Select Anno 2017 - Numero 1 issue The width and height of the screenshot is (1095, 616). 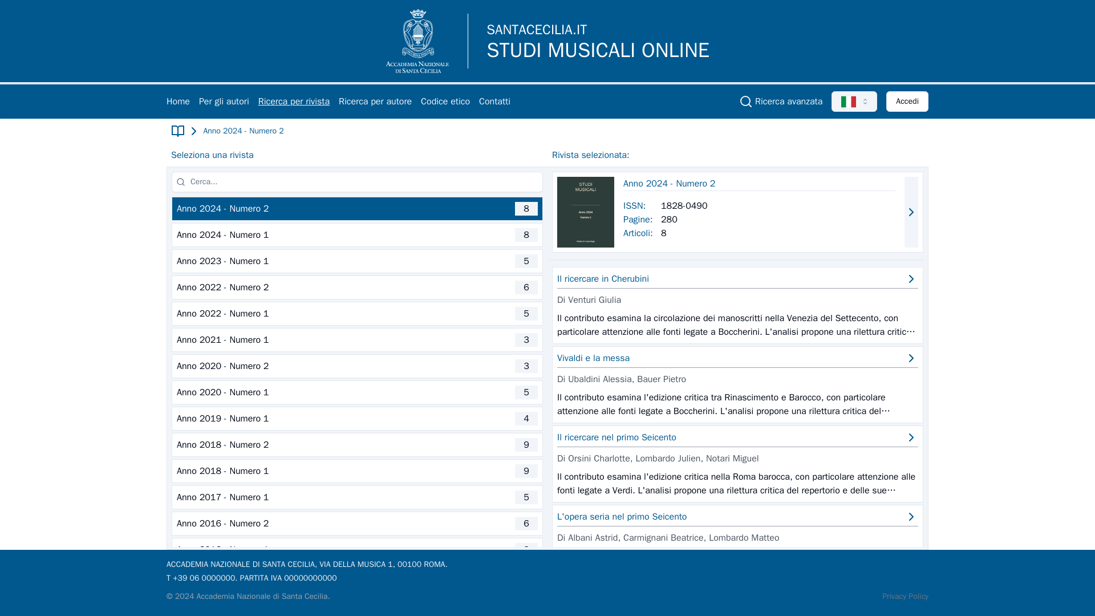click(x=357, y=497)
